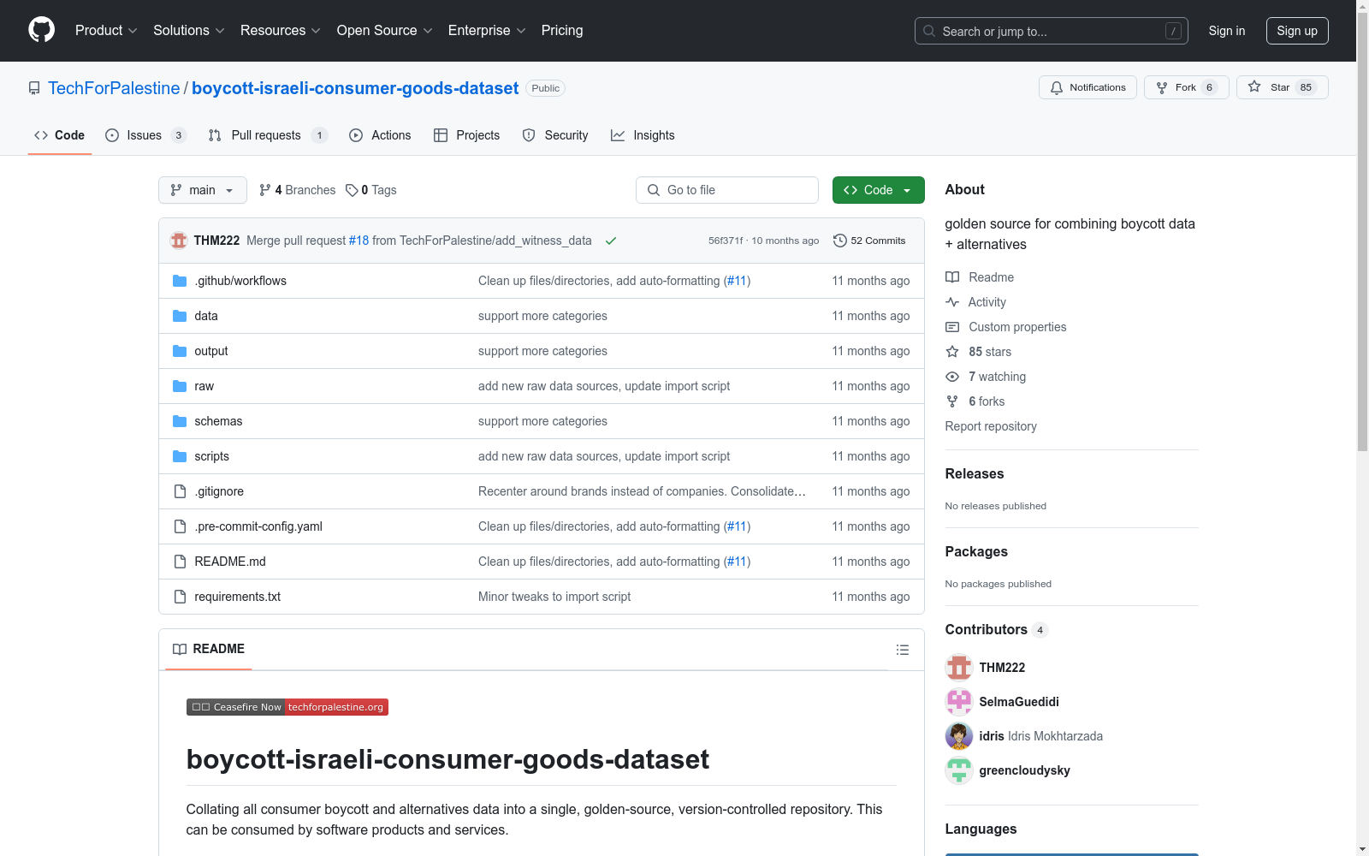Open the Insights tab
This screenshot has width=1369, height=856.
(643, 135)
